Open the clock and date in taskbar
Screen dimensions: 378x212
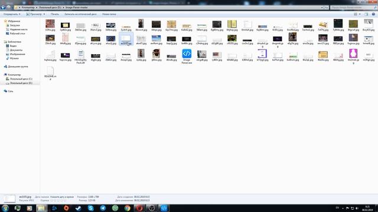point(367,208)
